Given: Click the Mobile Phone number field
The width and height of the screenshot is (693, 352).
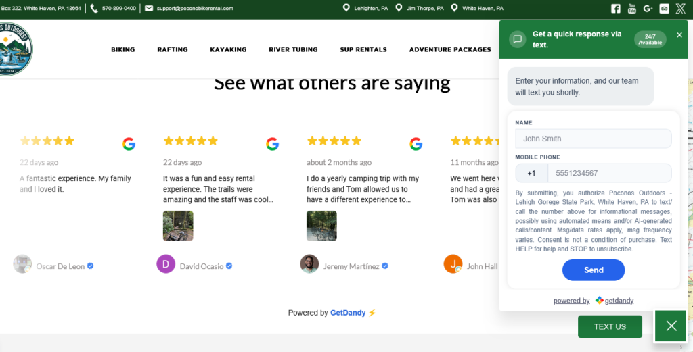Looking at the screenshot, I should click(x=610, y=173).
